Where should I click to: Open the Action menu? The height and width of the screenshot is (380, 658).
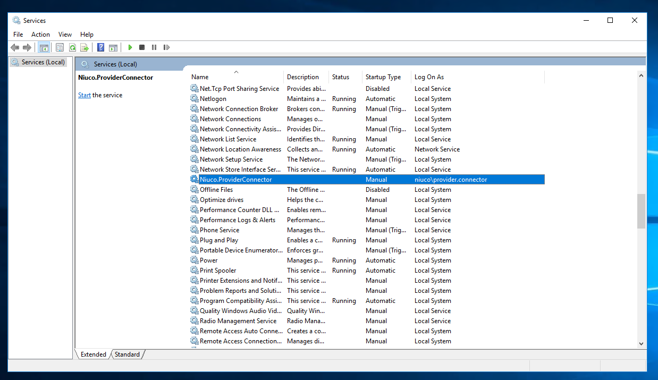pos(40,34)
